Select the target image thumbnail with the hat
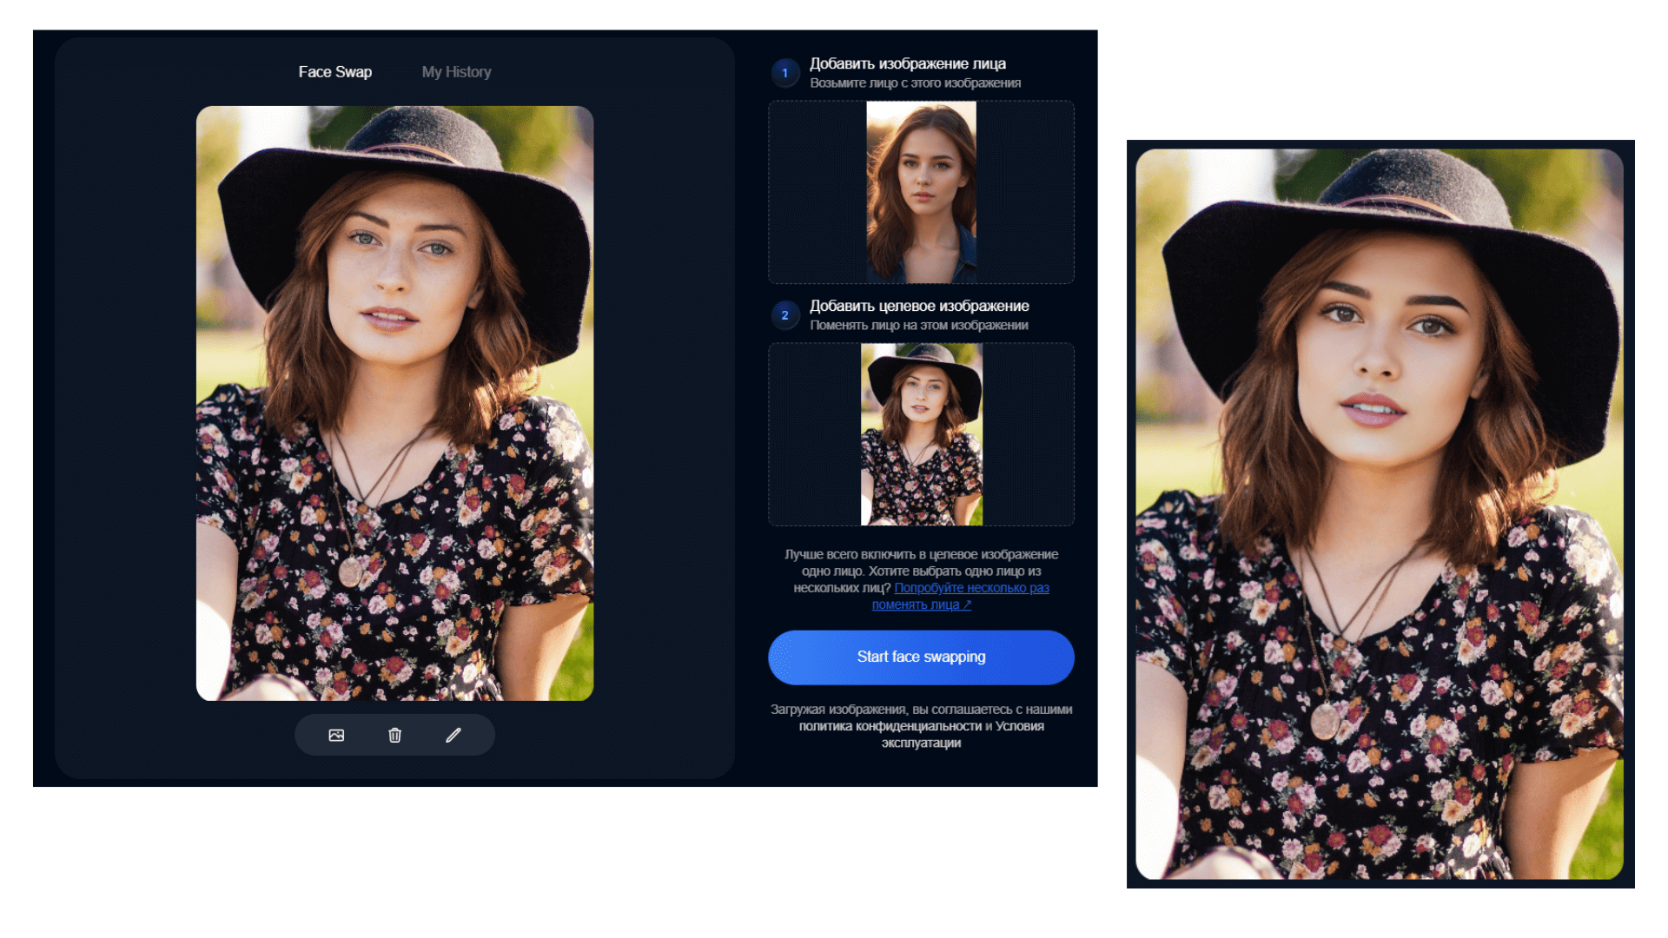This screenshot has width=1668, height=938. click(x=921, y=434)
